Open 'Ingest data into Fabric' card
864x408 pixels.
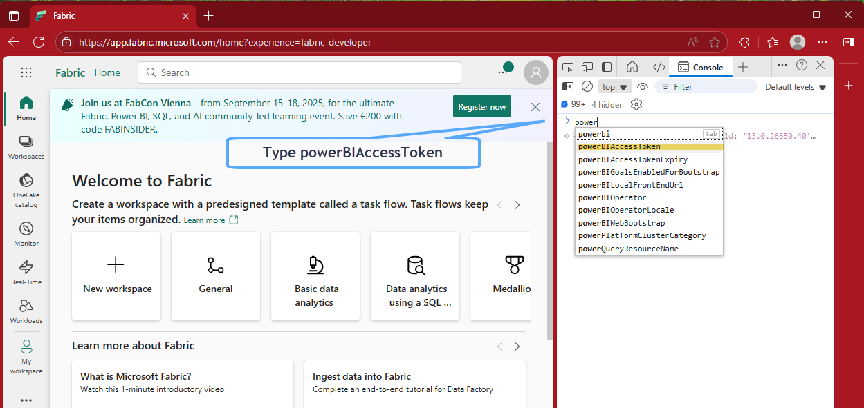tap(415, 384)
